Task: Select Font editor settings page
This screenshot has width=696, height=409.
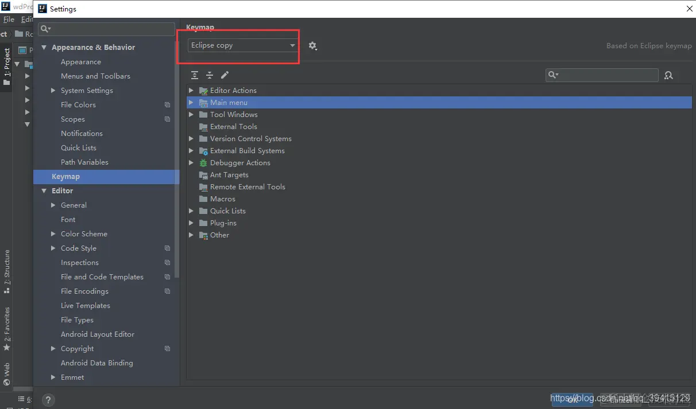Action: pos(68,220)
